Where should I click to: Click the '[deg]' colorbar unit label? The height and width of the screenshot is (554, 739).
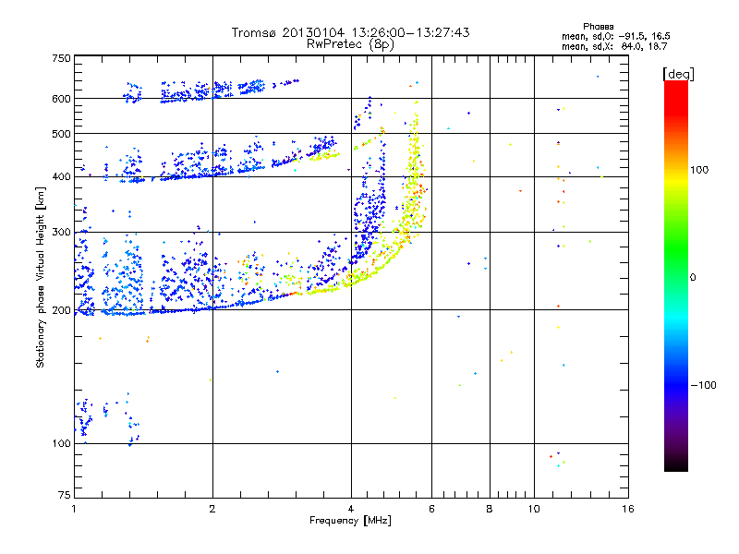pyautogui.click(x=678, y=75)
